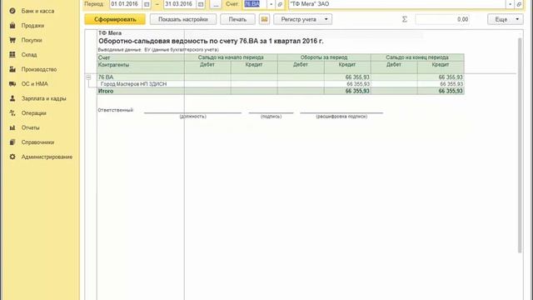Click the Производство factory icon
Screen dimensions: 533x300
pos(12,69)
